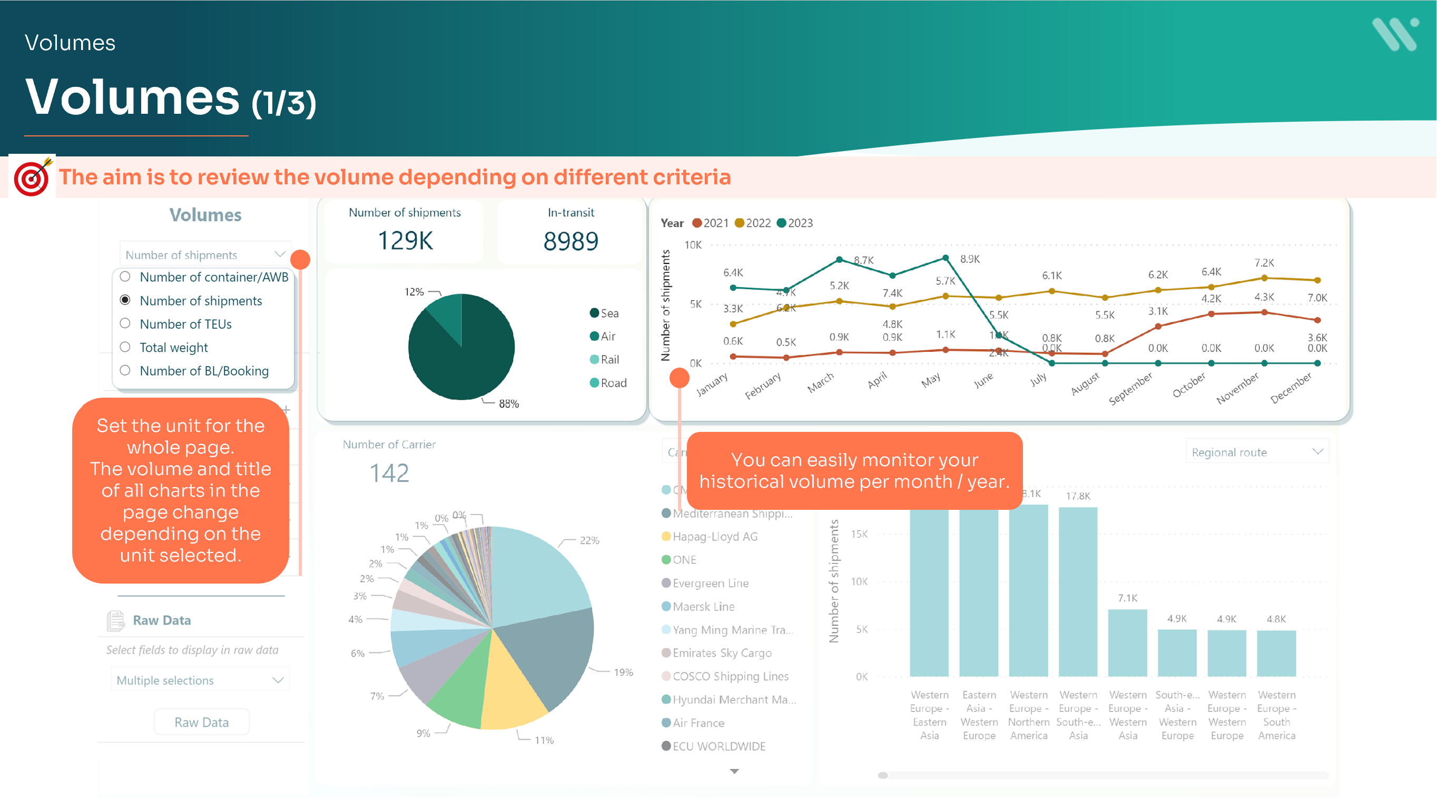
Task: Click the Sea legend marker
Action: pos(594,313)
